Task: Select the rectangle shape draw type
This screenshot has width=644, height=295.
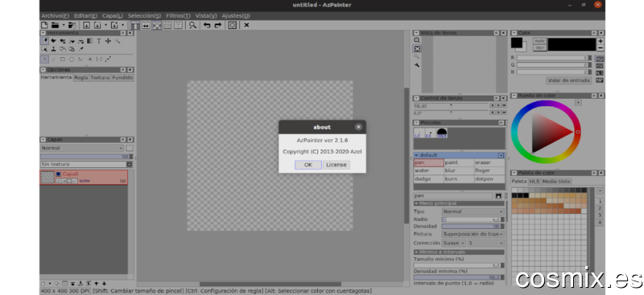Action: pos(63,59)
